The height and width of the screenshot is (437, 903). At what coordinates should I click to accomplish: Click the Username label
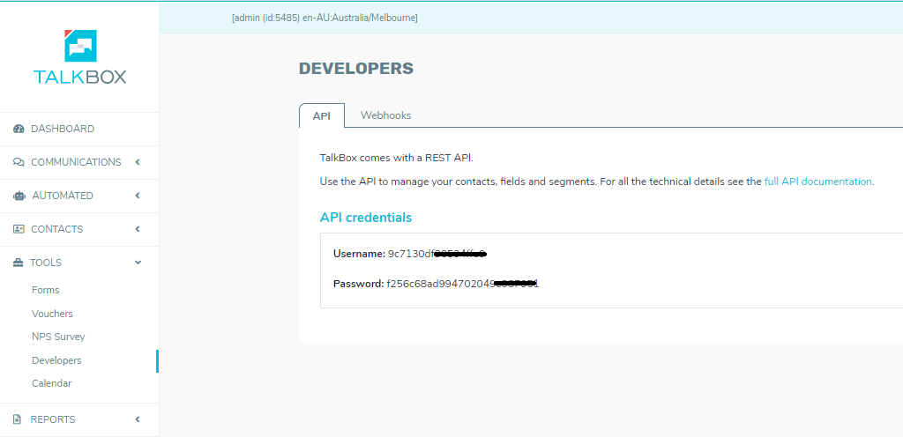(360, 254)
